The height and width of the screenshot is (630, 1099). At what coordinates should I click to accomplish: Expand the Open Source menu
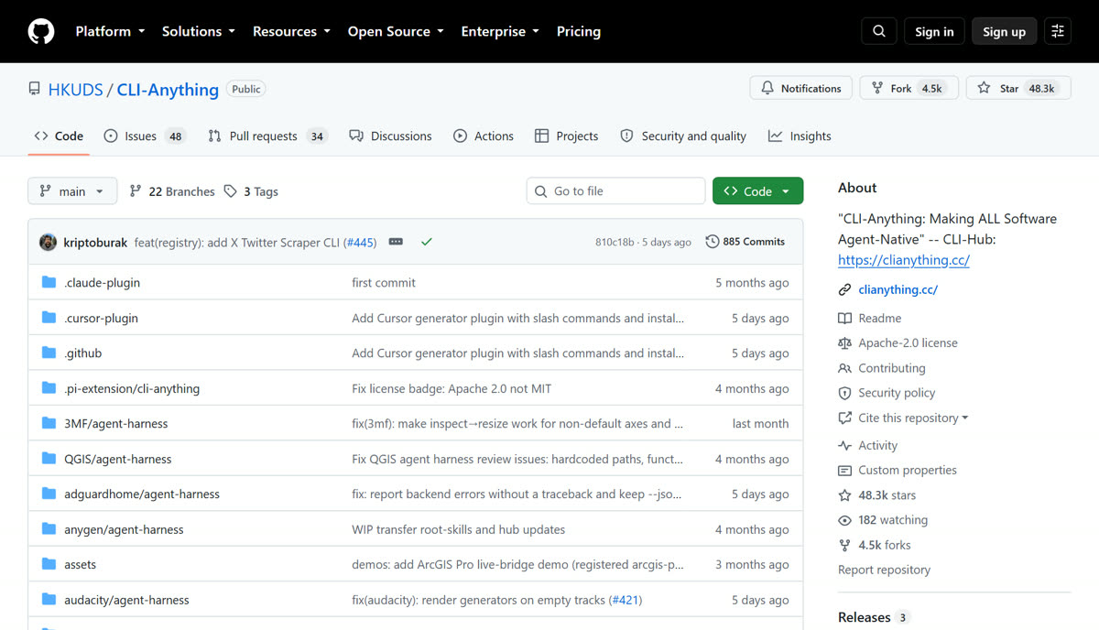click(396, 31)
